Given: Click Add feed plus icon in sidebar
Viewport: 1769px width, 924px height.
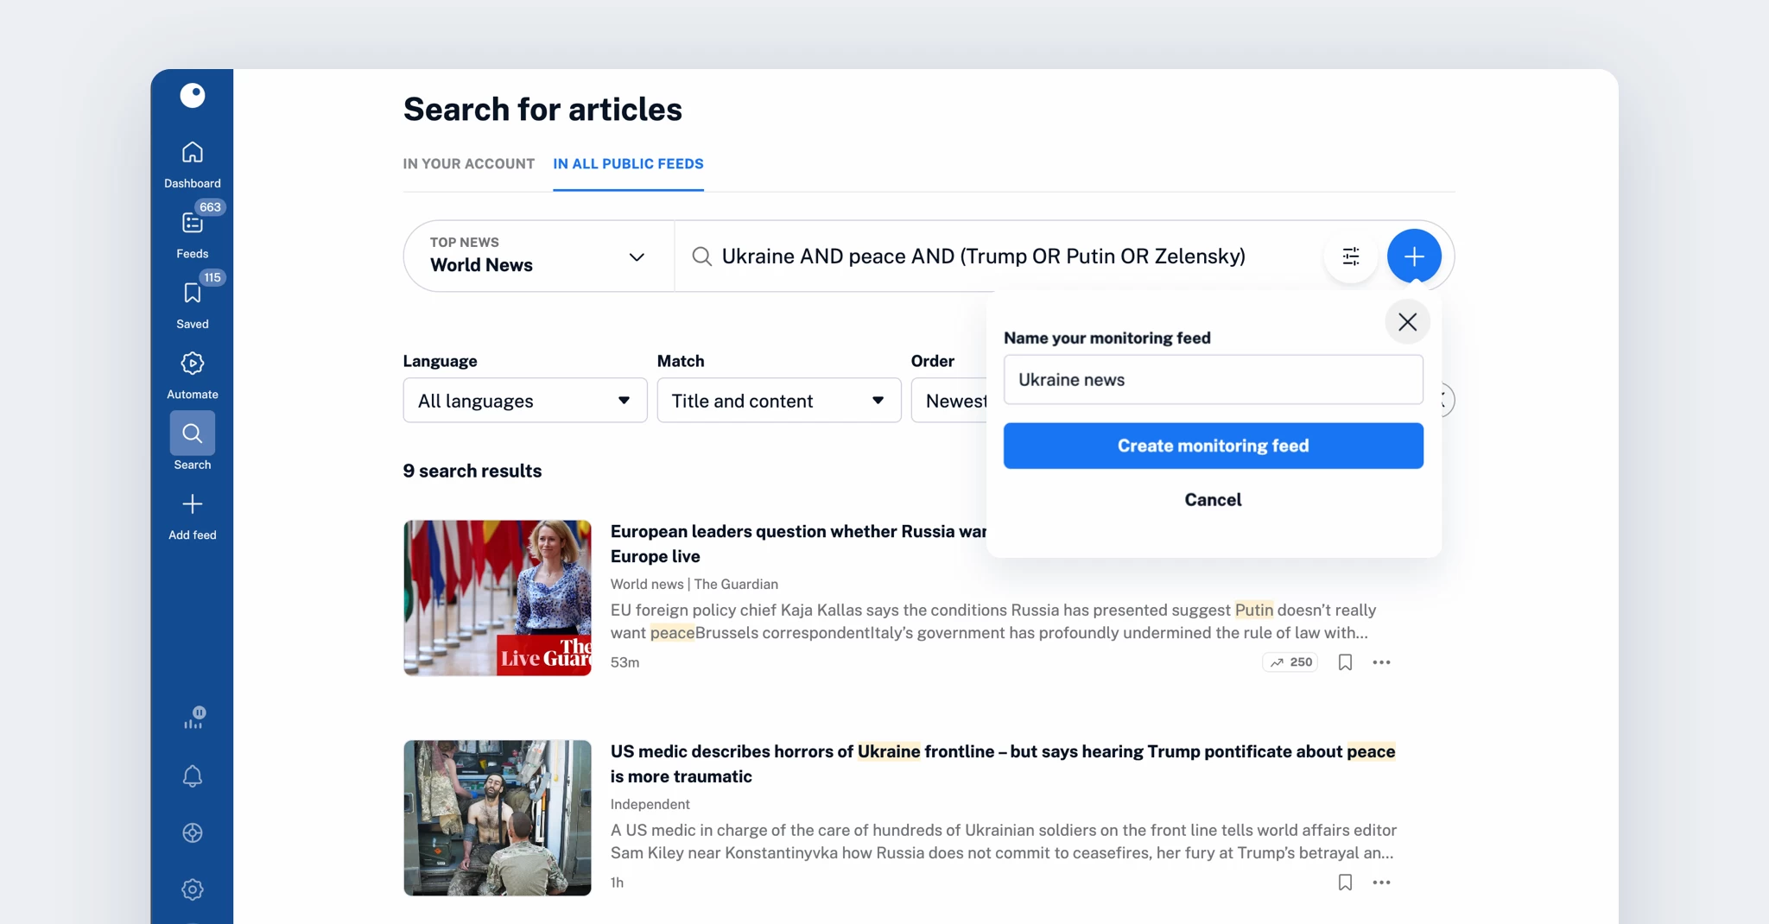Looking at the screenshot, I should tap(192, 504).
